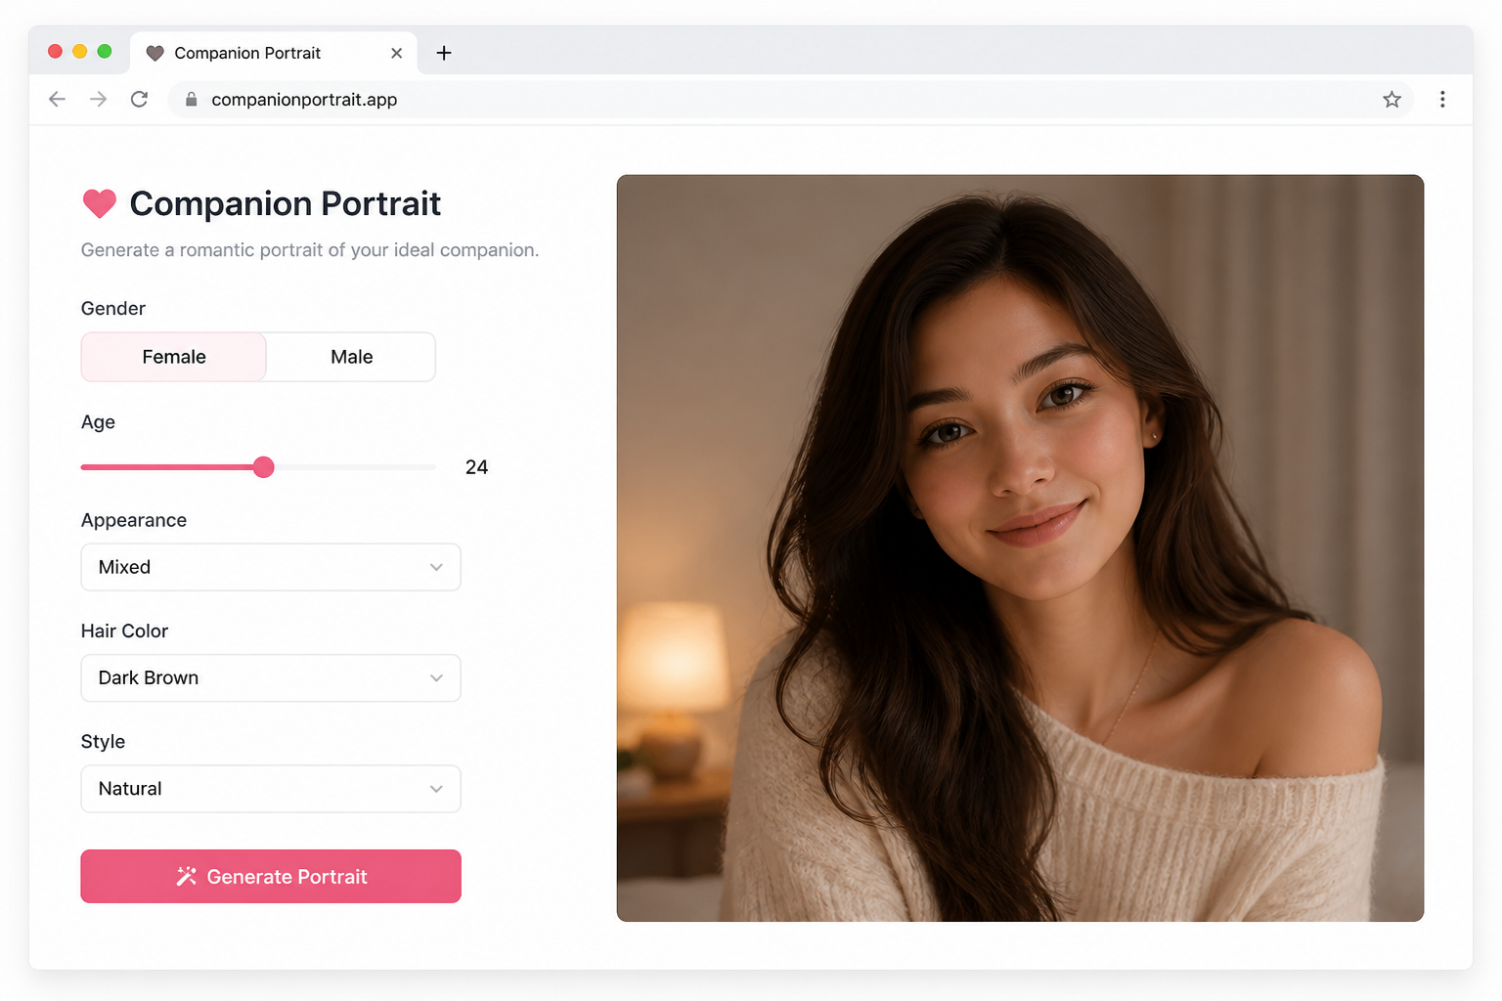Click the browser forward arrow
The image size is (1502, 1001).
pyautogui.click(x=98, y=99)
